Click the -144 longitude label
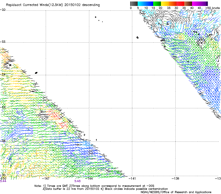Image resolution: width=221 pixels, height=194 pixels. coord(89,178)
